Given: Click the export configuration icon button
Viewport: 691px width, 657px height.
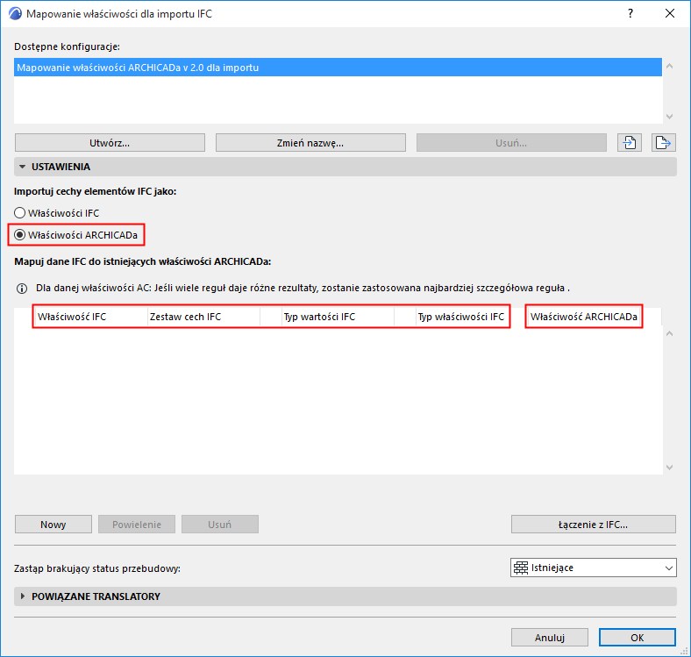Looking at the screenshot, I should click(663, 143).
